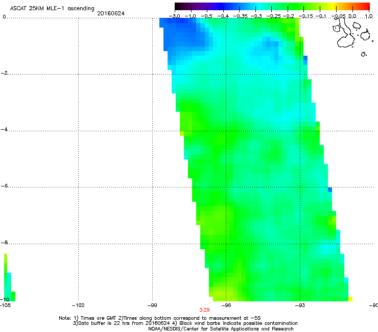This screenshot has width=378, height=332.
Task: Click the longitude label "-93"
Action: point(300,305)
